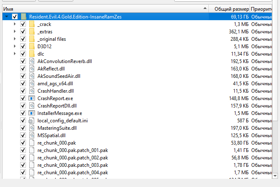Image resolution: width=280 pixels, height=187 pixels.
Task: Collapse the root Resident.Evil.4 torrent folder
Action: 7,17
